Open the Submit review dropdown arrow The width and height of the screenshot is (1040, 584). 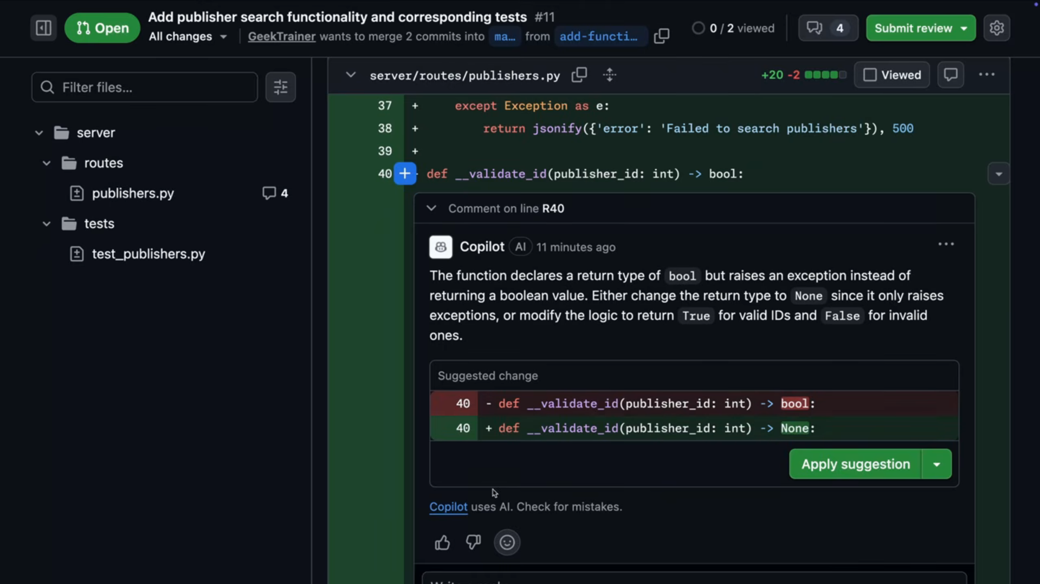point(965,28)
